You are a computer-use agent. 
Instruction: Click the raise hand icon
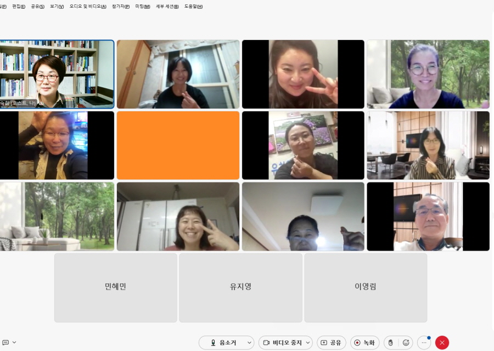(x=391, y=343)
